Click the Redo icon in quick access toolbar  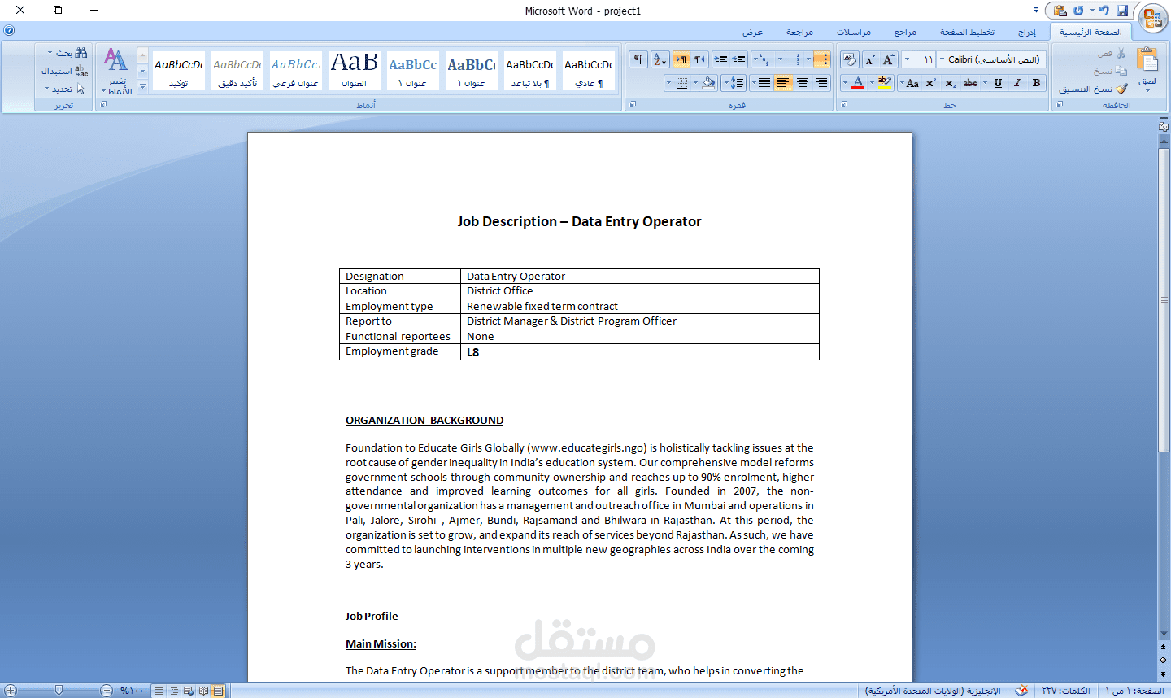click(1078, 11)
